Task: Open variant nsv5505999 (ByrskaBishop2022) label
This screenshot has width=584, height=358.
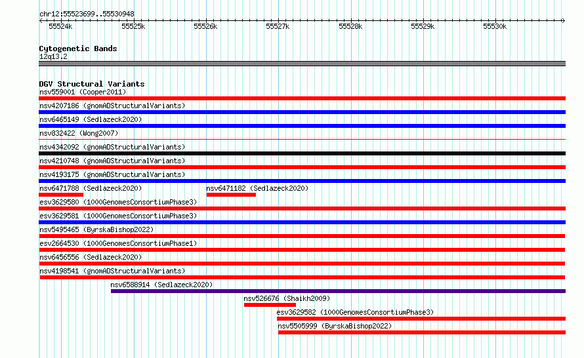Action: 335,326
